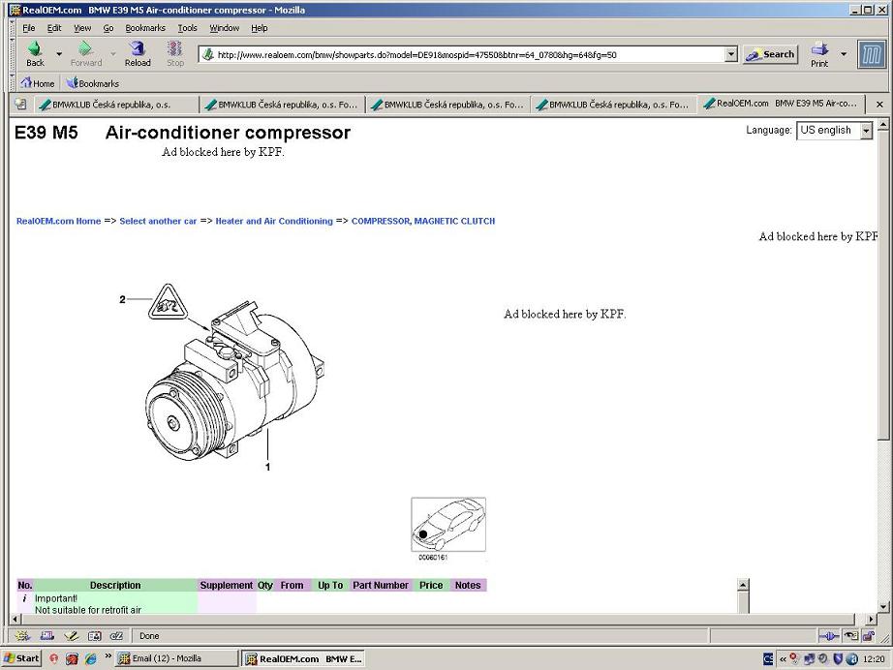The height and width of the screenshot is (670, 893).
Task: Click the page scrollbar up arrow
Action: point(882,125)
